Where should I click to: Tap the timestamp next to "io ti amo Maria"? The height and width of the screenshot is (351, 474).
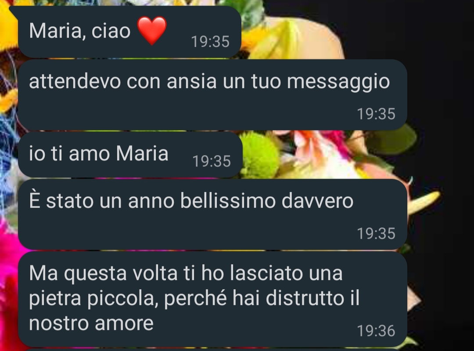pos(212,161)
